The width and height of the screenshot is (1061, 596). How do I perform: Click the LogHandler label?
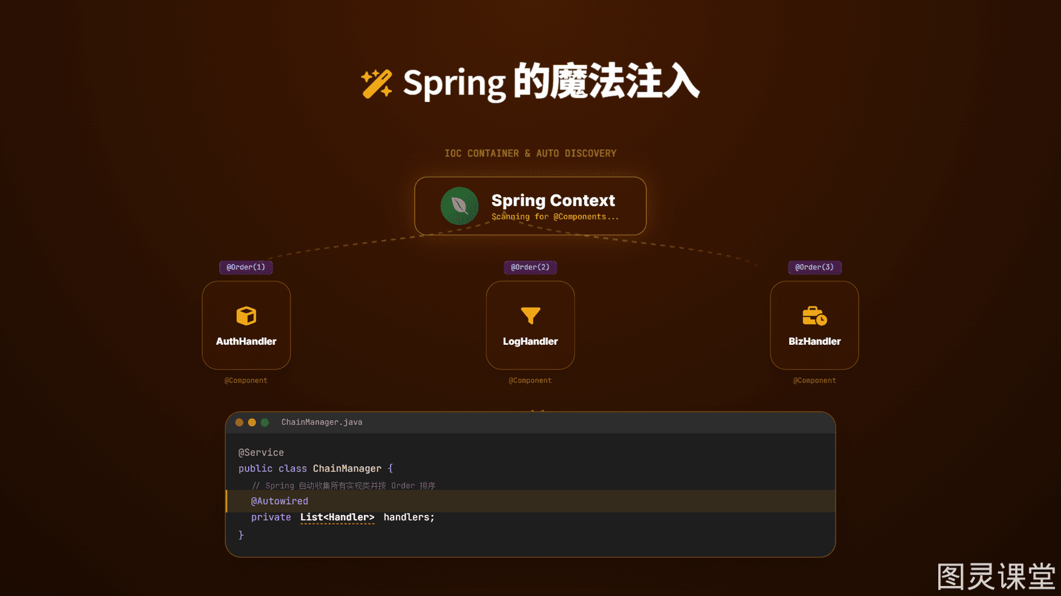[x=530, y=341]
